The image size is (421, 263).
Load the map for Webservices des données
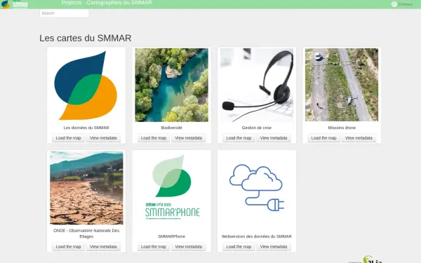coord(239,247)
